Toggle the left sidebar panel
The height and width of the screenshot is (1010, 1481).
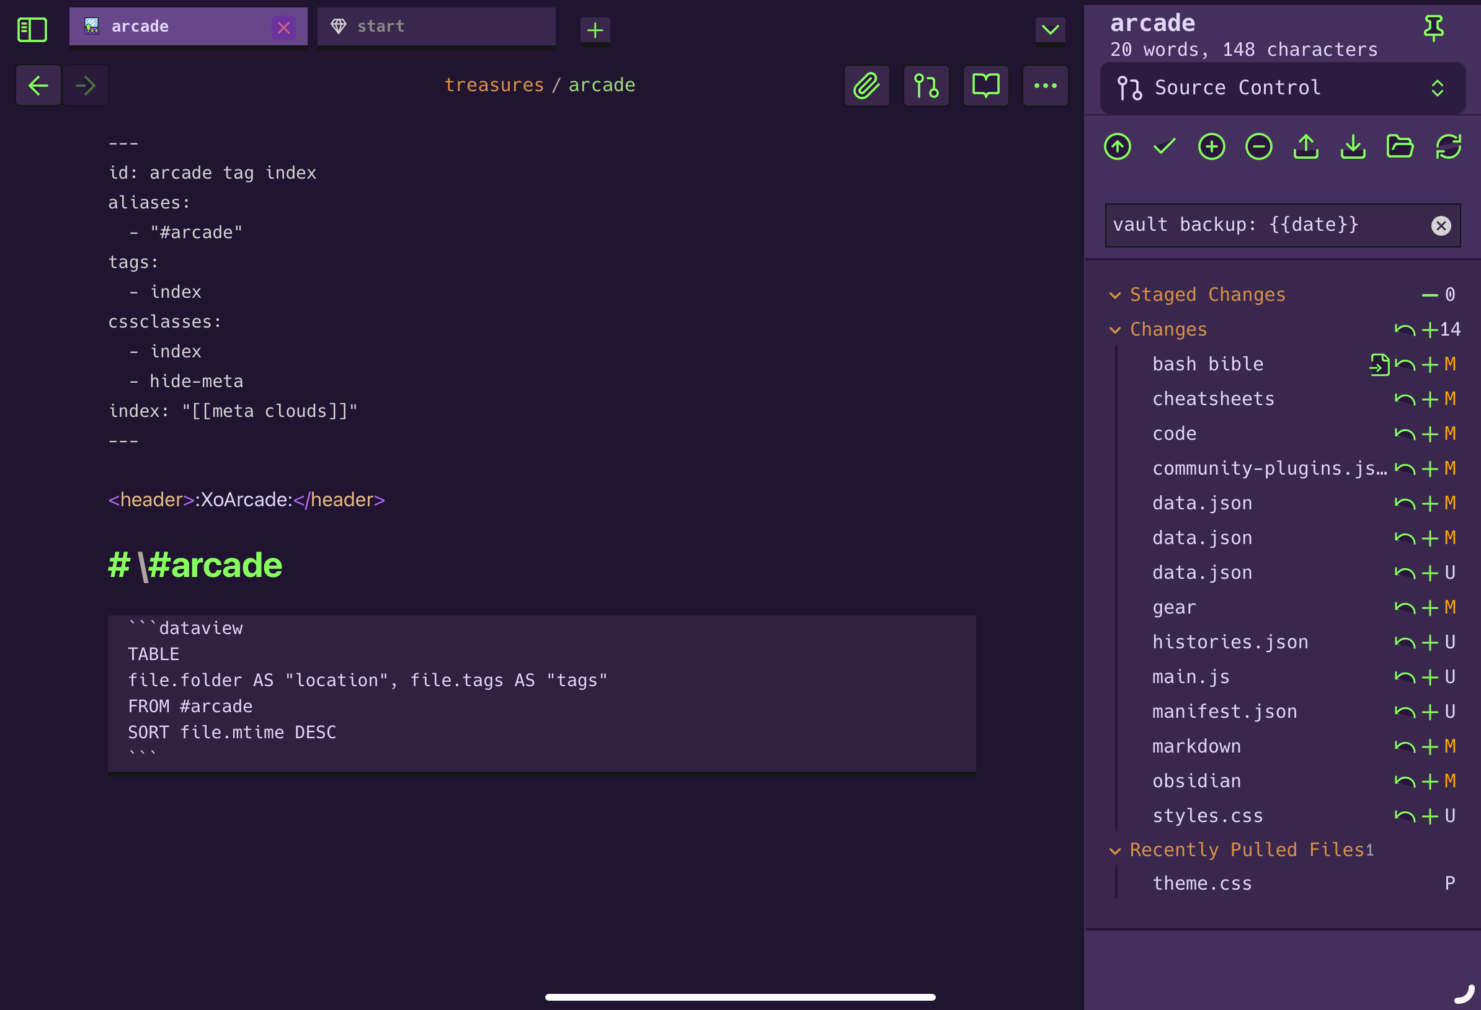click(x=32, y=29)
